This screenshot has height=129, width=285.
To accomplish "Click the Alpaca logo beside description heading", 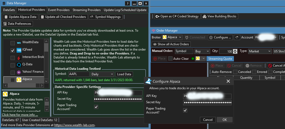I will pos(5,94).
